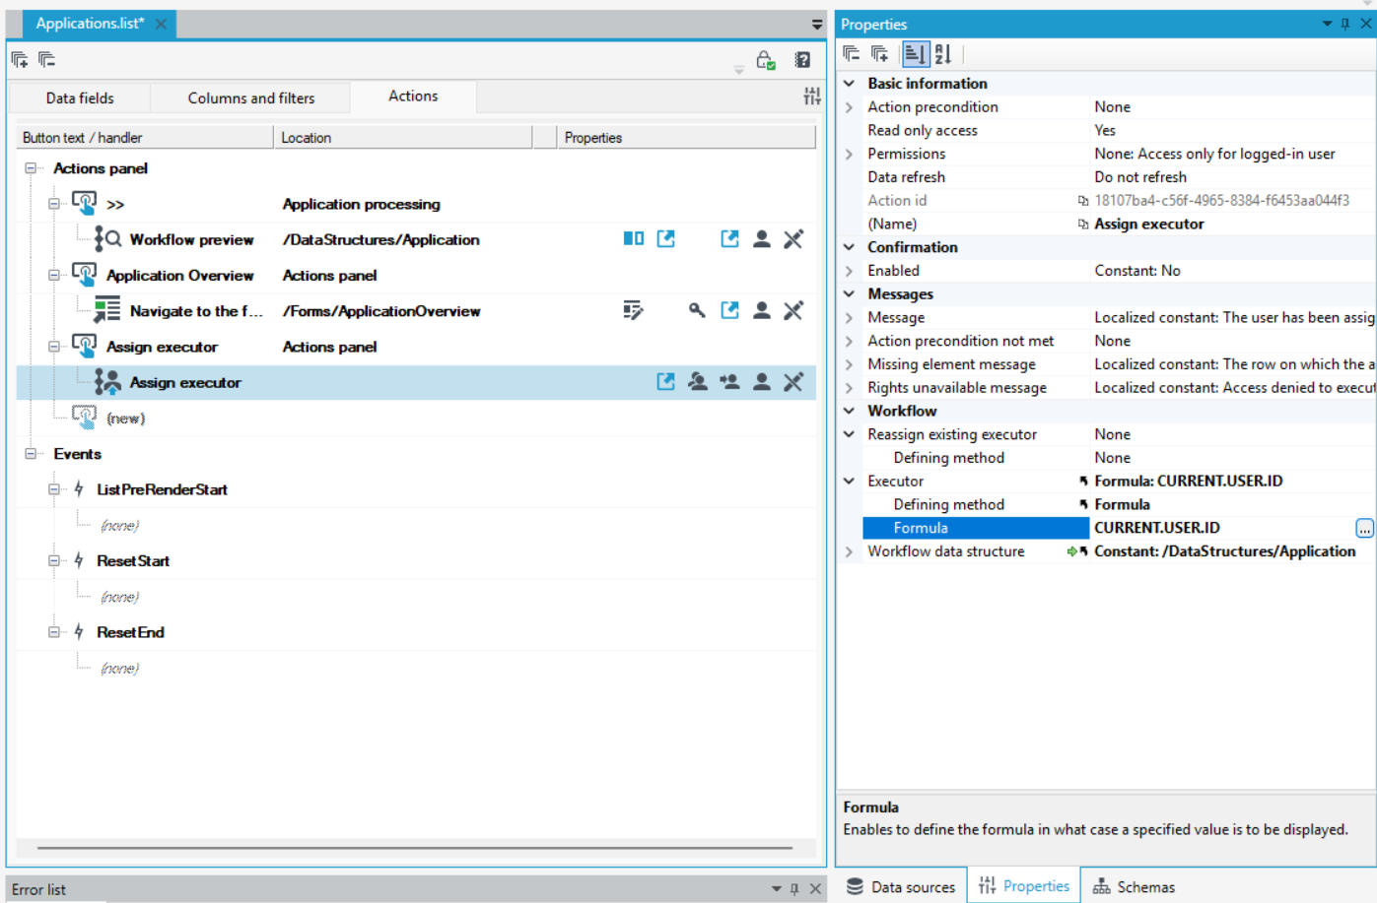Click the key icon in Navigate row
This screenshot has height=903, width=1377.
(x=697, y=310)
